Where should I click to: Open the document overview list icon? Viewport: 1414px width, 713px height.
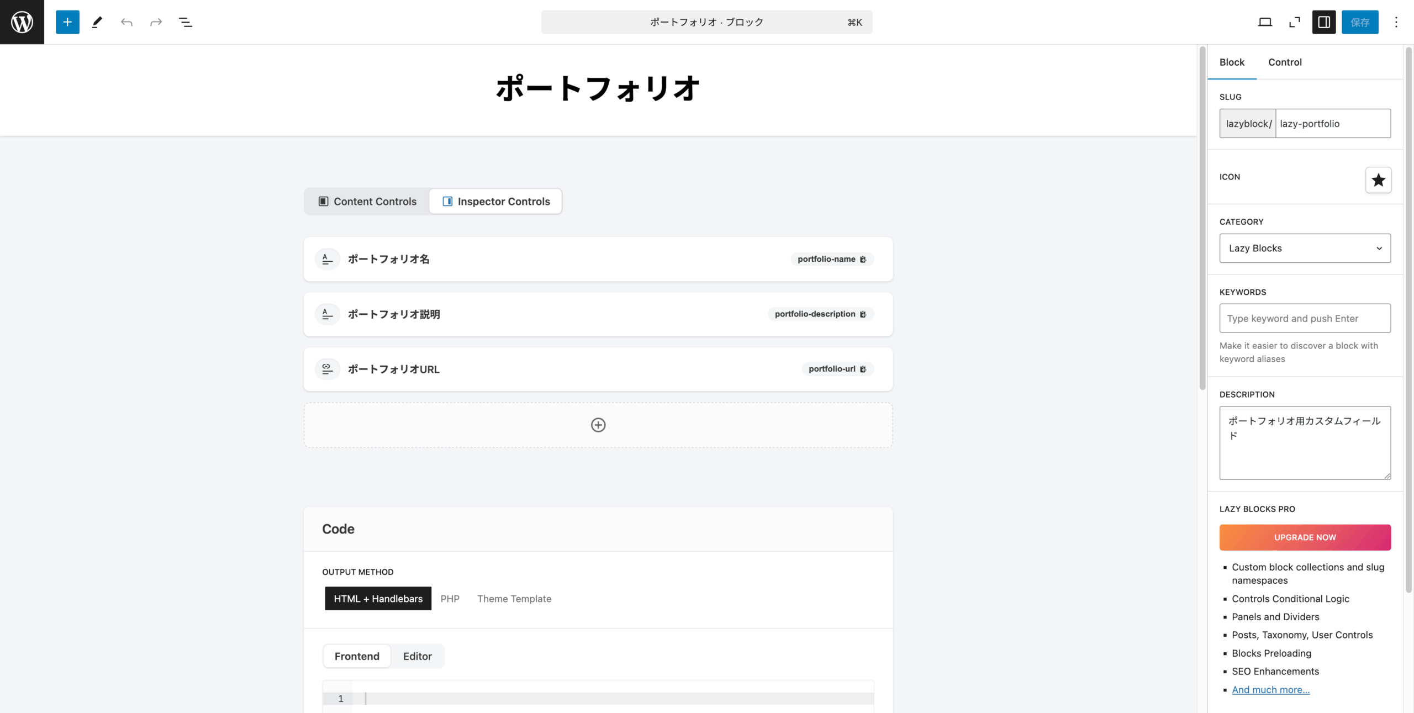pos(185,22)
